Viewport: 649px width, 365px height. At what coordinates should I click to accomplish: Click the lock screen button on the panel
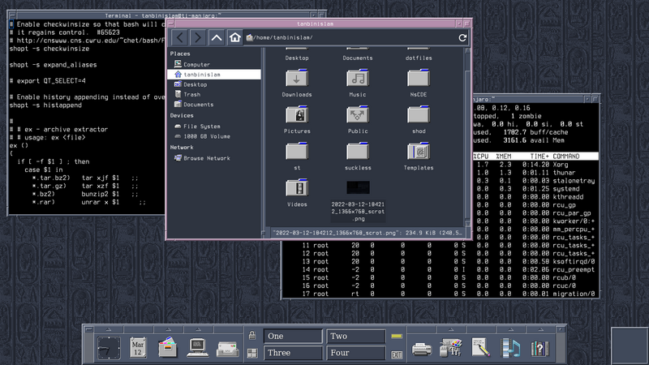coord(252,336)
